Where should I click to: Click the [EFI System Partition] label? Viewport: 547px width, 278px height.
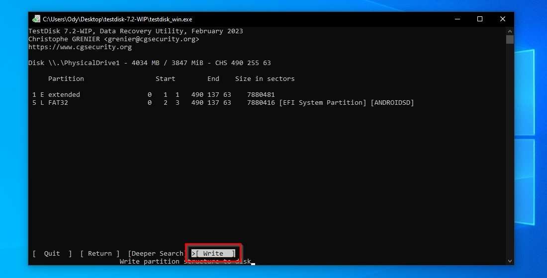(x=323, y=102)
